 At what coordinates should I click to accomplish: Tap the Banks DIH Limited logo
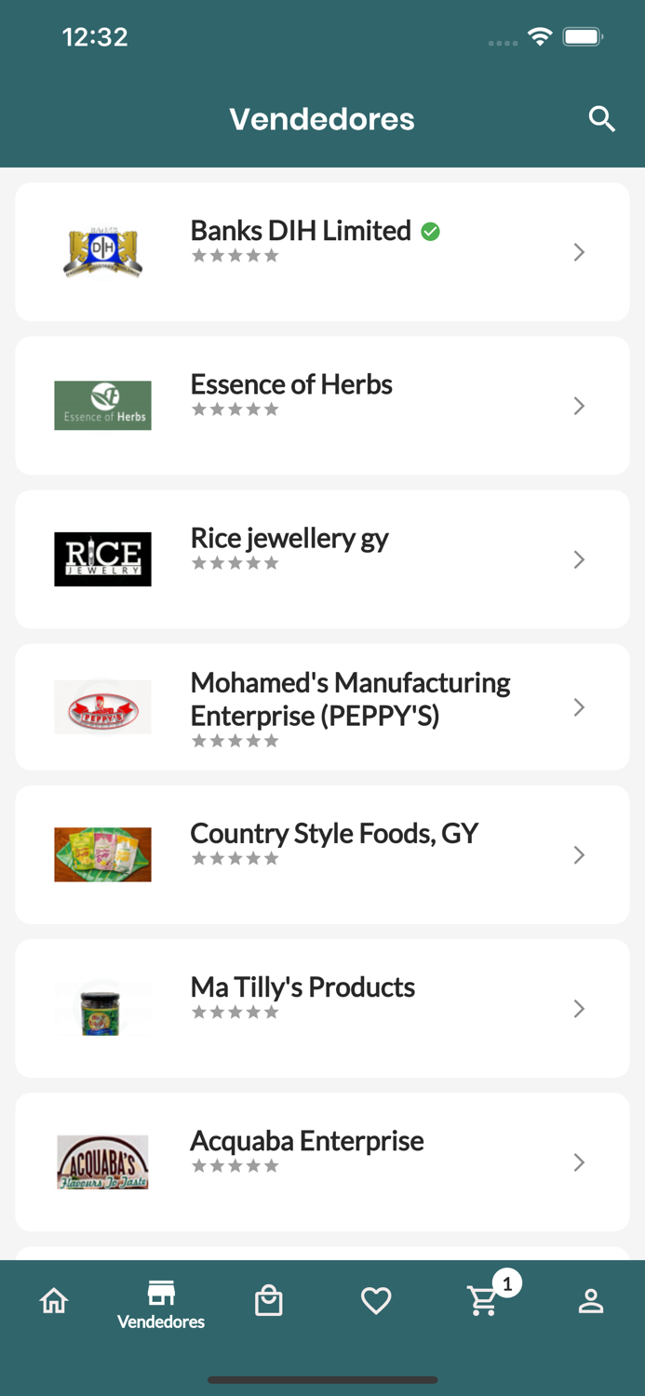pos(102,252)
